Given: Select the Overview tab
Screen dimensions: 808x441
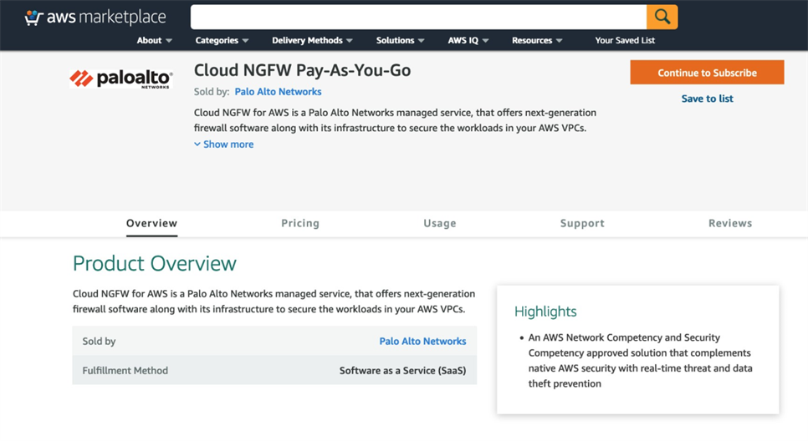Looking at the screenshot, I should pyautogui.click(x=151, y=223).
